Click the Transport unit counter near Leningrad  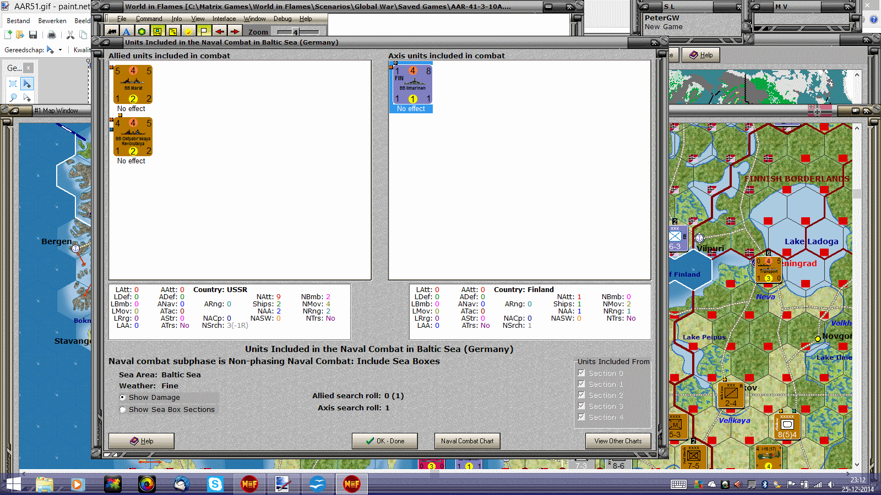tap(769, 269)
